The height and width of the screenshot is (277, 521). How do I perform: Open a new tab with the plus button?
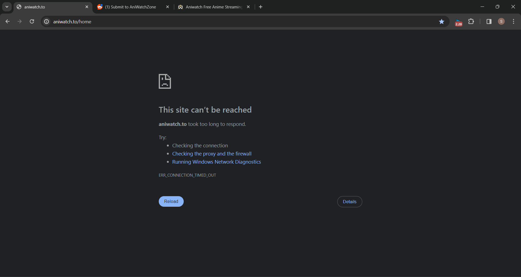coord(261,7)
